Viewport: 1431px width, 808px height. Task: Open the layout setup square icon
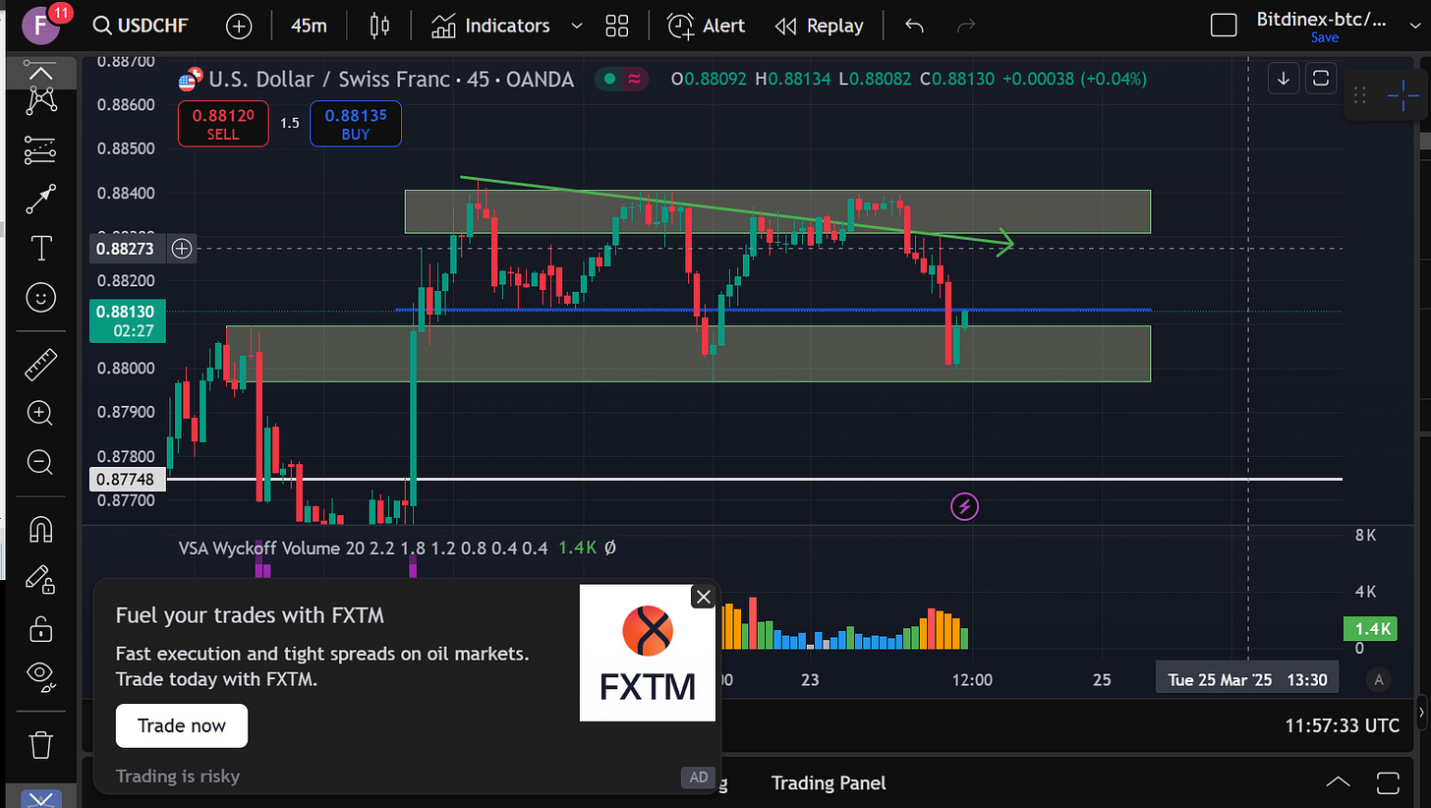[1224, 26]
